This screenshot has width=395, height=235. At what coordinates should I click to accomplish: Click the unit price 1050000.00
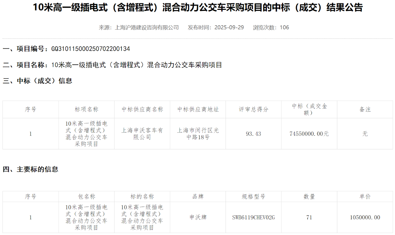pyautogui.click(x=365, y=217)
